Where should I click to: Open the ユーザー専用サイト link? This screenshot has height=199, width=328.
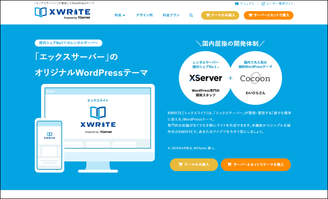tap(277, 3)
